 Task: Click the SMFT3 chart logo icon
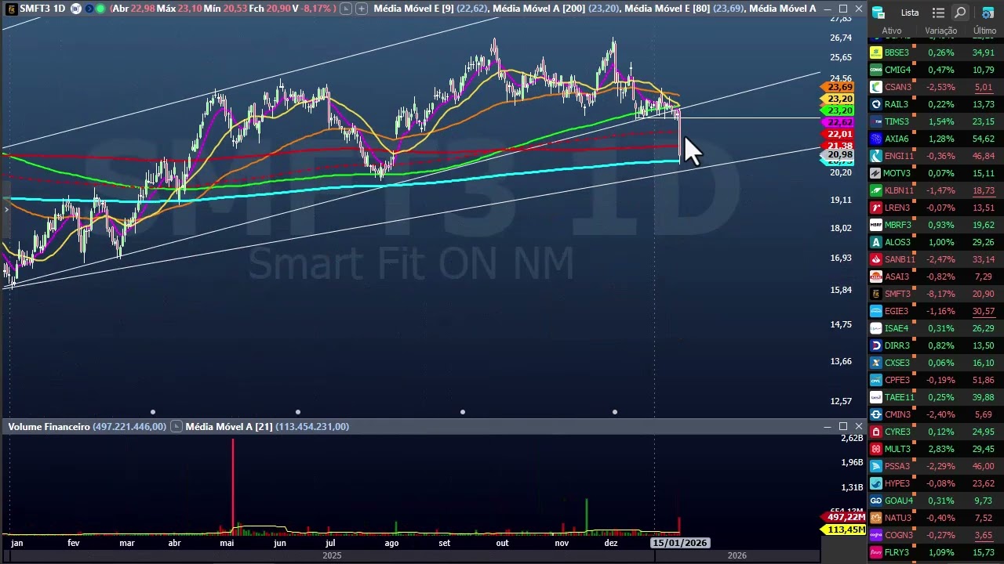click(x=11, y=9)
